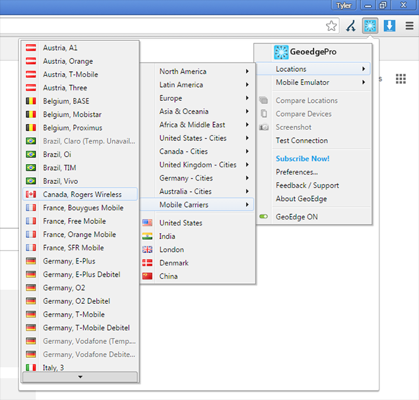419x400 pixels.
Task: Select India recent location
Action: (x=197, y=236)
